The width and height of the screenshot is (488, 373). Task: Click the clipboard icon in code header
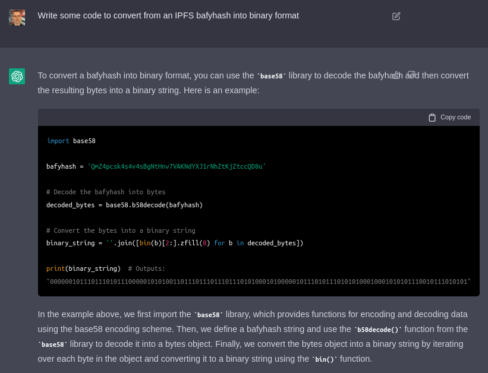click(x=432, y=118)
